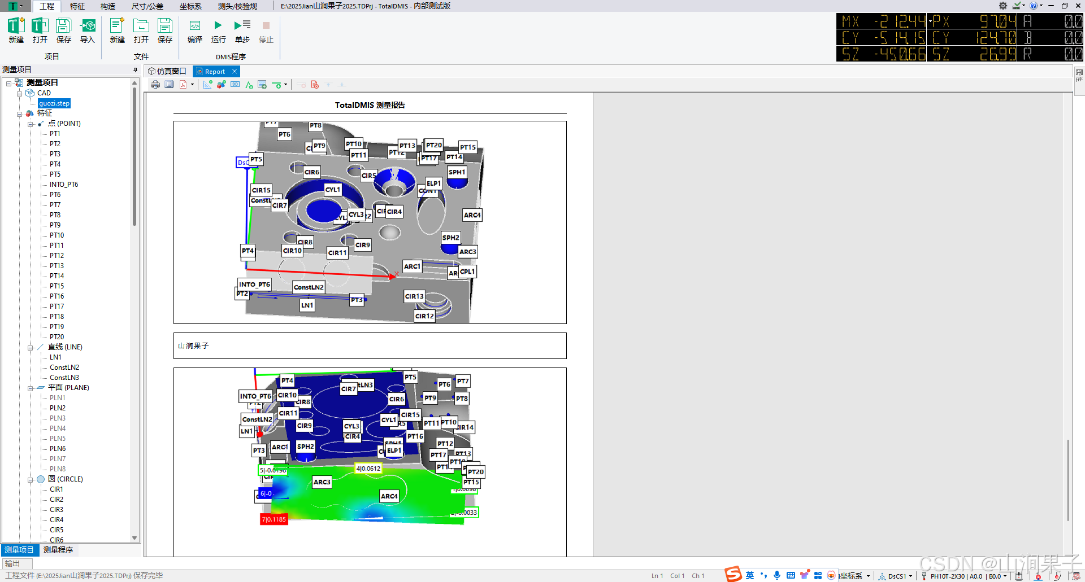This screenshot has height=582, width=1085.
Task: Open the page setup icon in report toolbar
Action: coord(169,85)
